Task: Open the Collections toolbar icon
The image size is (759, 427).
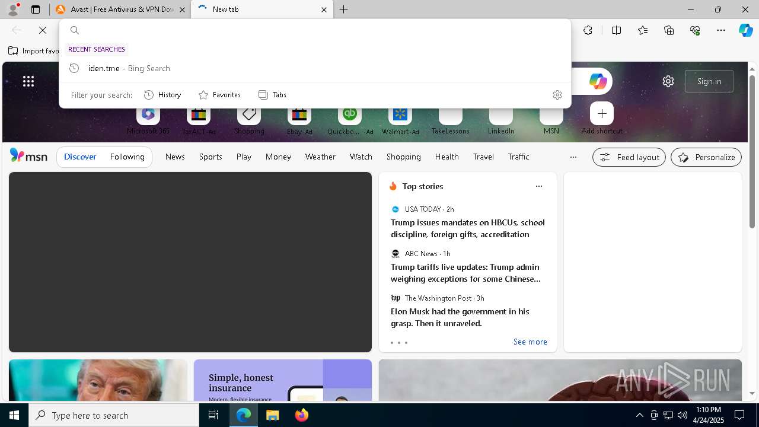Action: point(669,30)
